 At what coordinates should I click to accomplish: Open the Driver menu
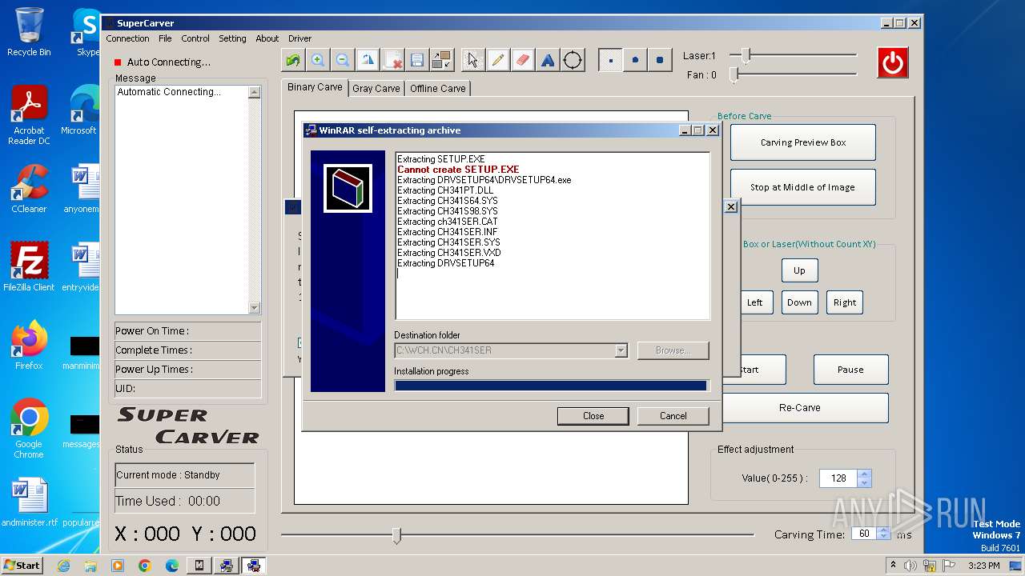[x=300, y=38]
